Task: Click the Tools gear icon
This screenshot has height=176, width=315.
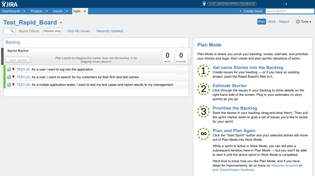Action: [298, 22]
